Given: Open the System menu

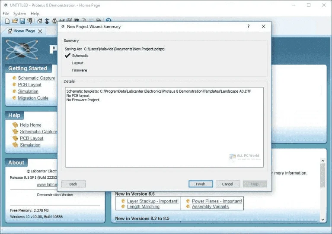Looking at the screenshot, I should click(20, 13).
